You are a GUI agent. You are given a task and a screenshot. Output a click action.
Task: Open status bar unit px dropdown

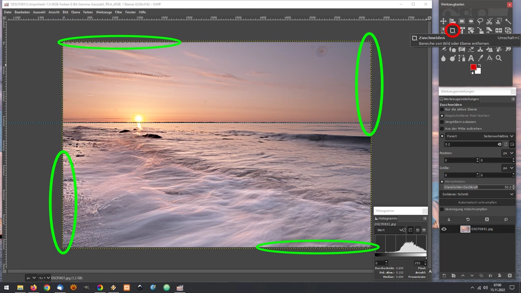click(30, 278)
